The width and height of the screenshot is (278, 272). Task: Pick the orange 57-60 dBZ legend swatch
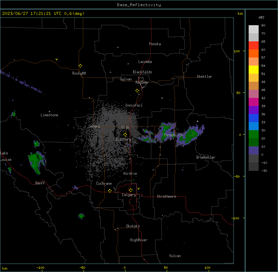pyautogui.click(x=253, y=53)
